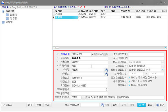Select the 개발팀 tree item

coord(9,22)
